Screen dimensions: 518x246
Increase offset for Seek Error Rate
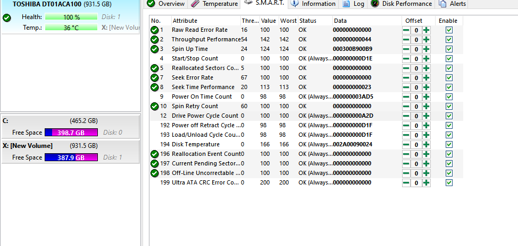coord(427,78)
